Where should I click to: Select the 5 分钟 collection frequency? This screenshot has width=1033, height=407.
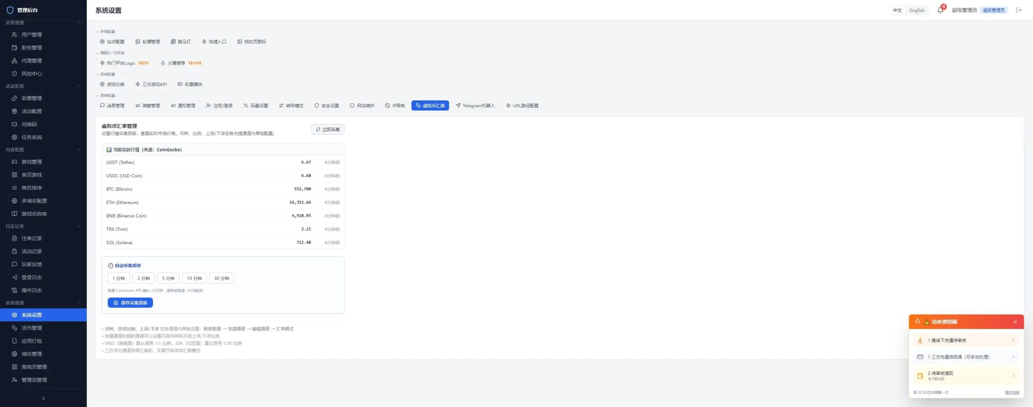pos(168,278)
